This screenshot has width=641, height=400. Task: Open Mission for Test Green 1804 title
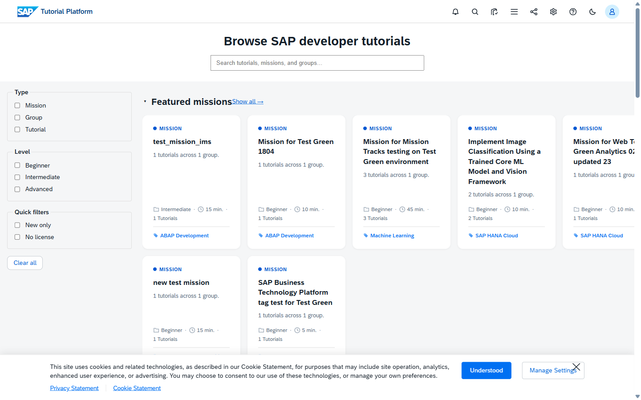point(296,147)
